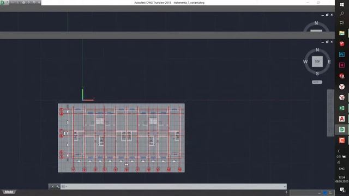Close the command line with its X button
The image size is (349, 196).
pyautogui.click(x=52, y=186)
